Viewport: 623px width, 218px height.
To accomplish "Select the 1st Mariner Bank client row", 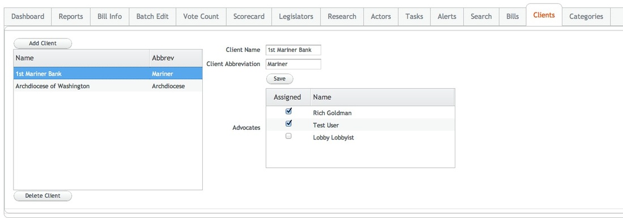I will point(108,73).
